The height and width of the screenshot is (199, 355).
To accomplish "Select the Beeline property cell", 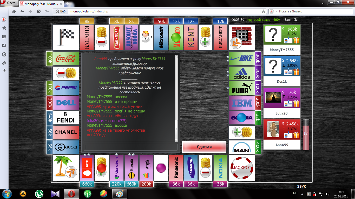I will pos(132,168).
